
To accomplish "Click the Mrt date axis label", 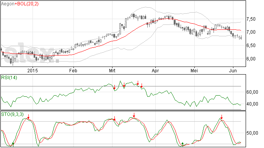I will pyautogui.click(x=112, y=70).
